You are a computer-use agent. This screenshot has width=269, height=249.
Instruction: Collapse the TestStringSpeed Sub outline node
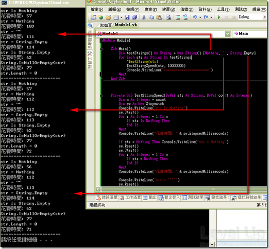(101, 96)
